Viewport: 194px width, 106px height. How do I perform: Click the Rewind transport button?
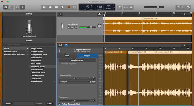pyautogui.click(x=44, y=7)
